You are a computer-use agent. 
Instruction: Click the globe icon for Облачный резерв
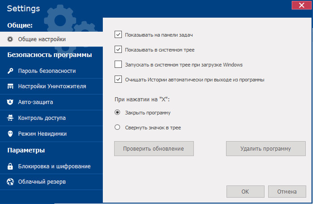tap(10, 182)
